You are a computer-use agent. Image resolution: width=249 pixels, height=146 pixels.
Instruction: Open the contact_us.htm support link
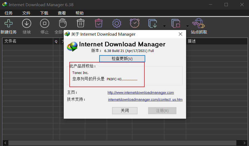pyautogui.click(x=145, y=100)
